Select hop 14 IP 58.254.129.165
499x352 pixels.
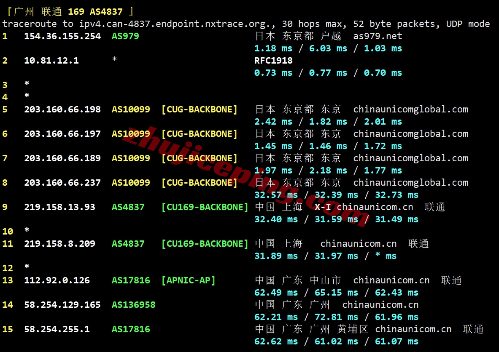tap(62, 305)
